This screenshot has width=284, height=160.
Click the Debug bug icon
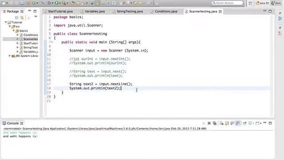click(49, 3)
